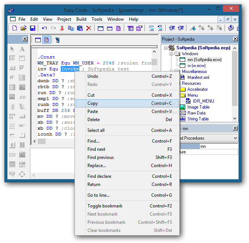This screenshot has height=243, width=249.
Task: Choose Delete from the context menu
Action: [x=127, y=120]
